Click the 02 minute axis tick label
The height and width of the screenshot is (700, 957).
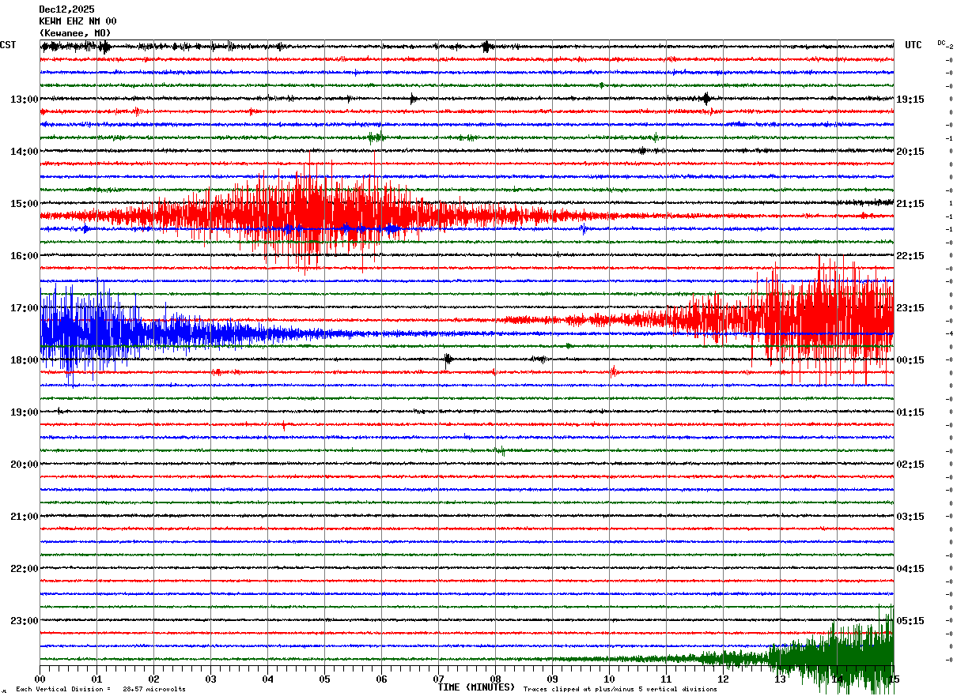[154, 679]
